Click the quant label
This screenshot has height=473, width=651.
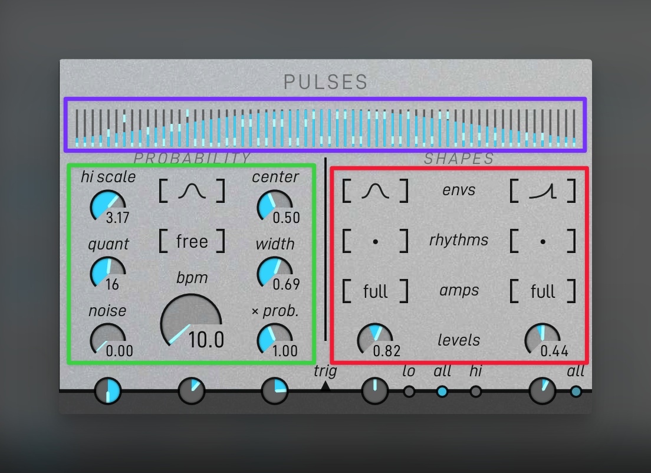pos(108,244)
